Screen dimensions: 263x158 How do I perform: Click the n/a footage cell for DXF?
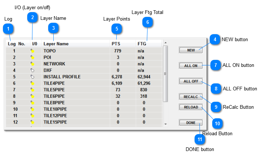pos(141,71)
